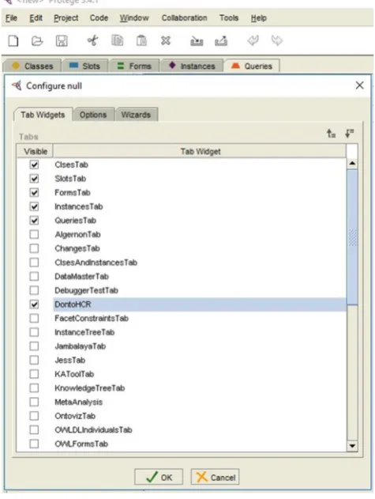This screenshot has width=375, height=499.
Task: Click the Delete X toolbar icon
Action: 166,41
